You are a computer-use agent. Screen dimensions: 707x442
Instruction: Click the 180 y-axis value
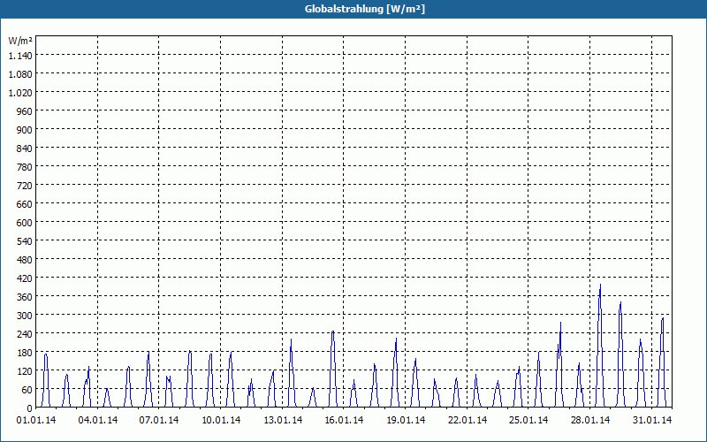(x=26, y=352)
